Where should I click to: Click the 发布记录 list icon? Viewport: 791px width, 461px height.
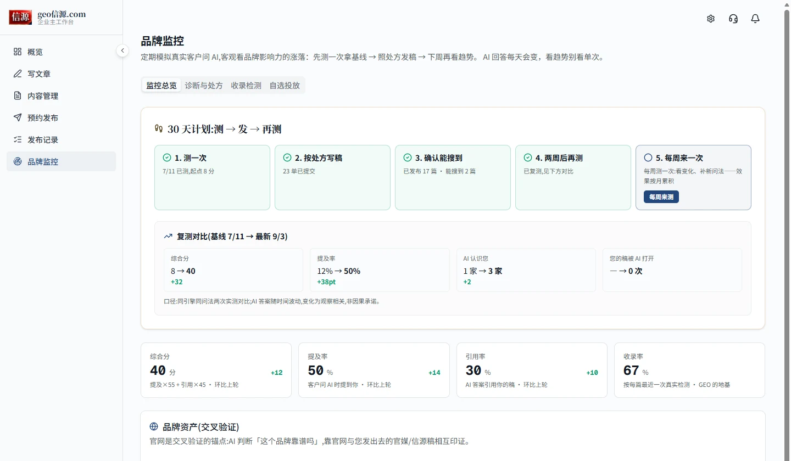pos(18,139)
